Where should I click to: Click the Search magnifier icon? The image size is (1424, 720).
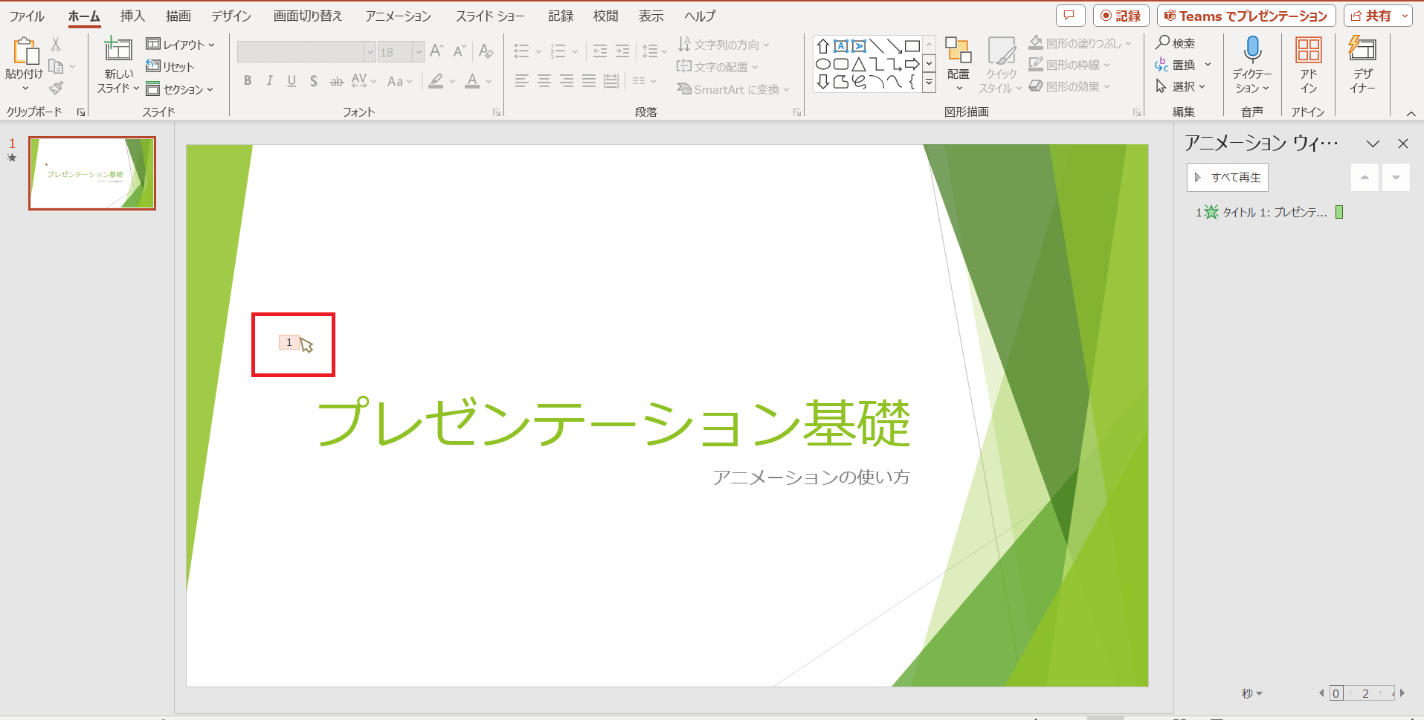(x=1163, y=43)
